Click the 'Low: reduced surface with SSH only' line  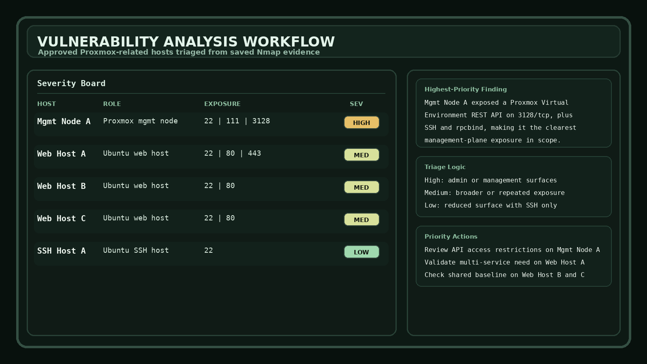coord(491,205)
